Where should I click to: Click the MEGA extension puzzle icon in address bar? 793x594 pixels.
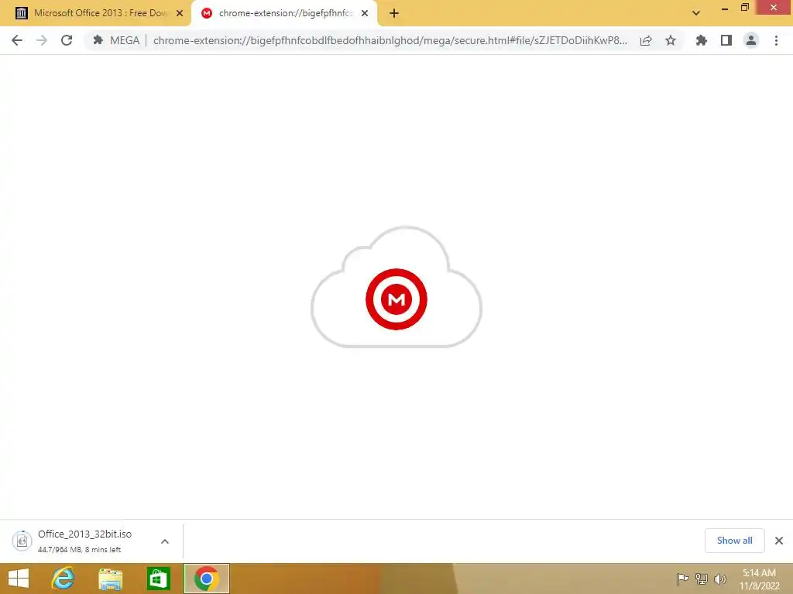[x=98, y=40]
